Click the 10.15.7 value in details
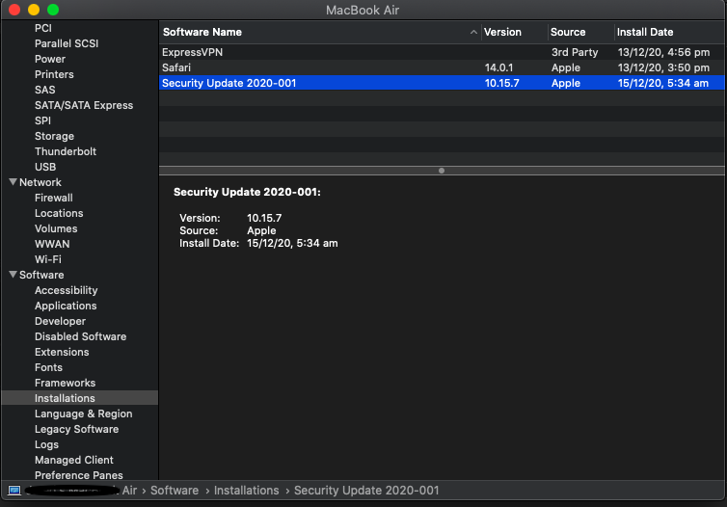This screenshot has height=507, width=727. pos(264,218)
